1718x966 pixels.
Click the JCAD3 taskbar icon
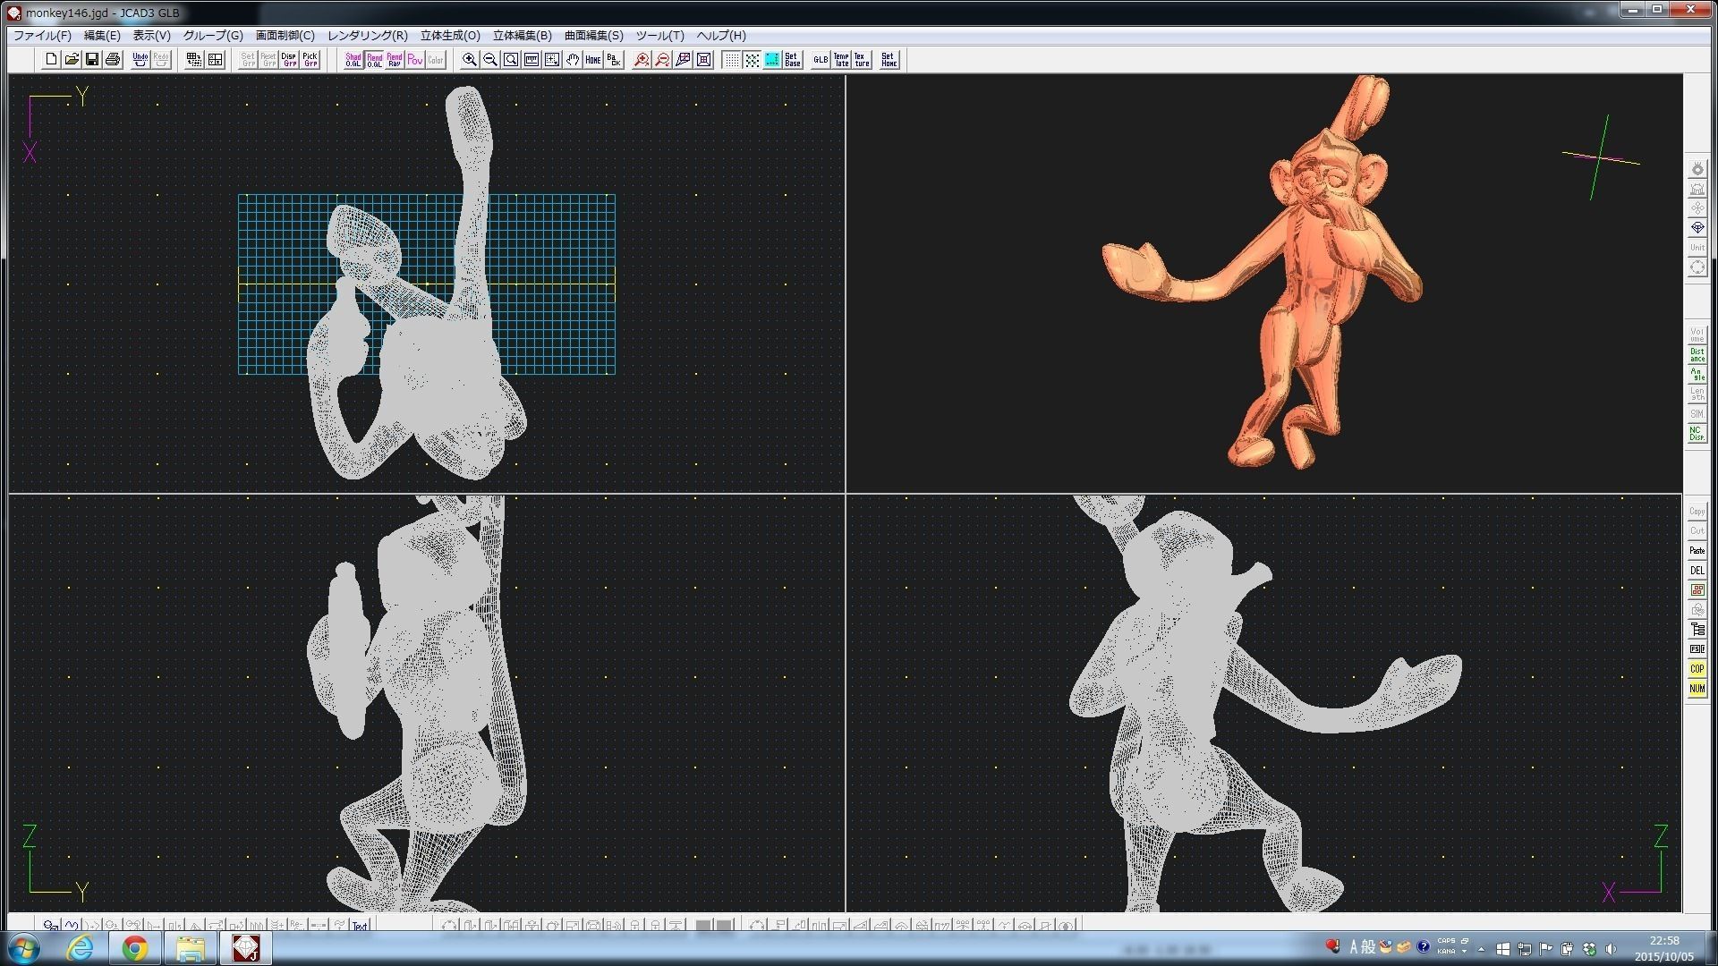tap(246, 948)
